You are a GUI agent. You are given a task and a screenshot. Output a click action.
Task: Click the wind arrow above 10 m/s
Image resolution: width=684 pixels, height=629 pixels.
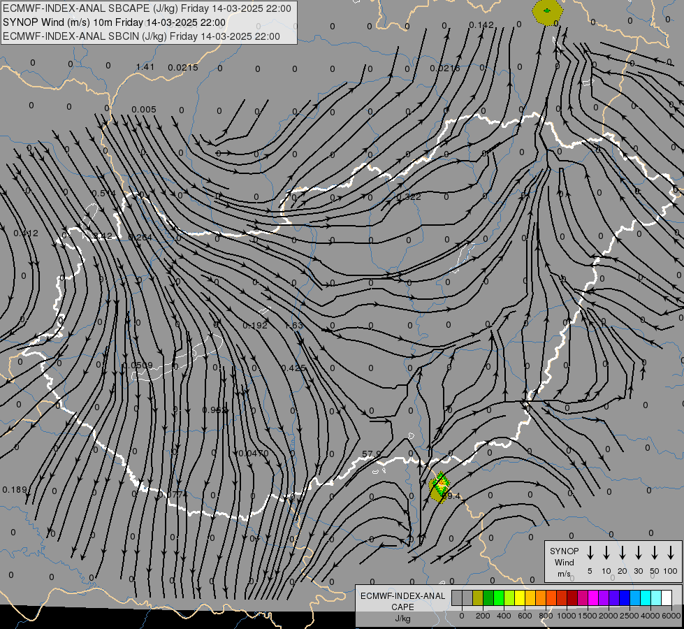(x=606, y=553)
